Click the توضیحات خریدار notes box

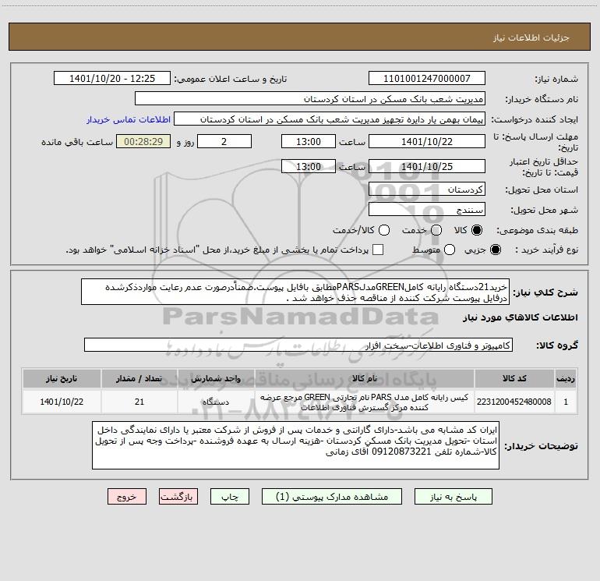(295, 445)
